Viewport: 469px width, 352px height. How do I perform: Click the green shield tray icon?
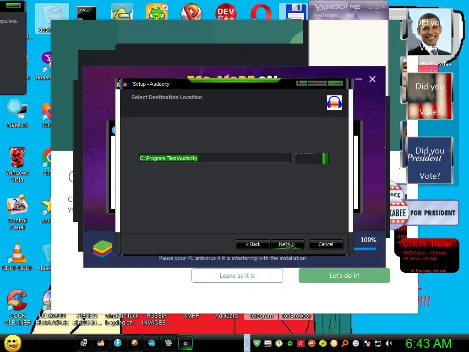click(256, 343)
